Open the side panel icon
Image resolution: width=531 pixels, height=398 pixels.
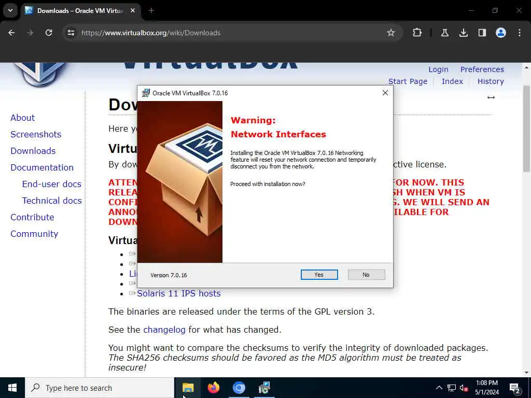coord(482,33)
